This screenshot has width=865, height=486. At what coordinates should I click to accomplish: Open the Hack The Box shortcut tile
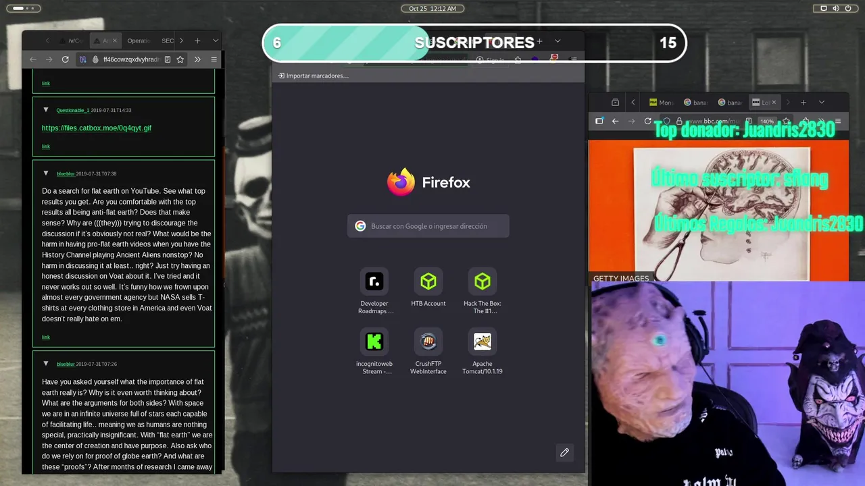483,291
